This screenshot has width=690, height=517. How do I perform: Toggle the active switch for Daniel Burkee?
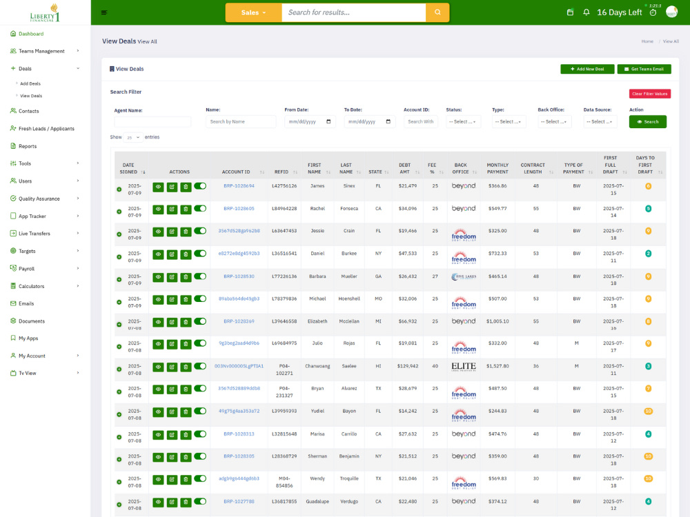point(200,253)
